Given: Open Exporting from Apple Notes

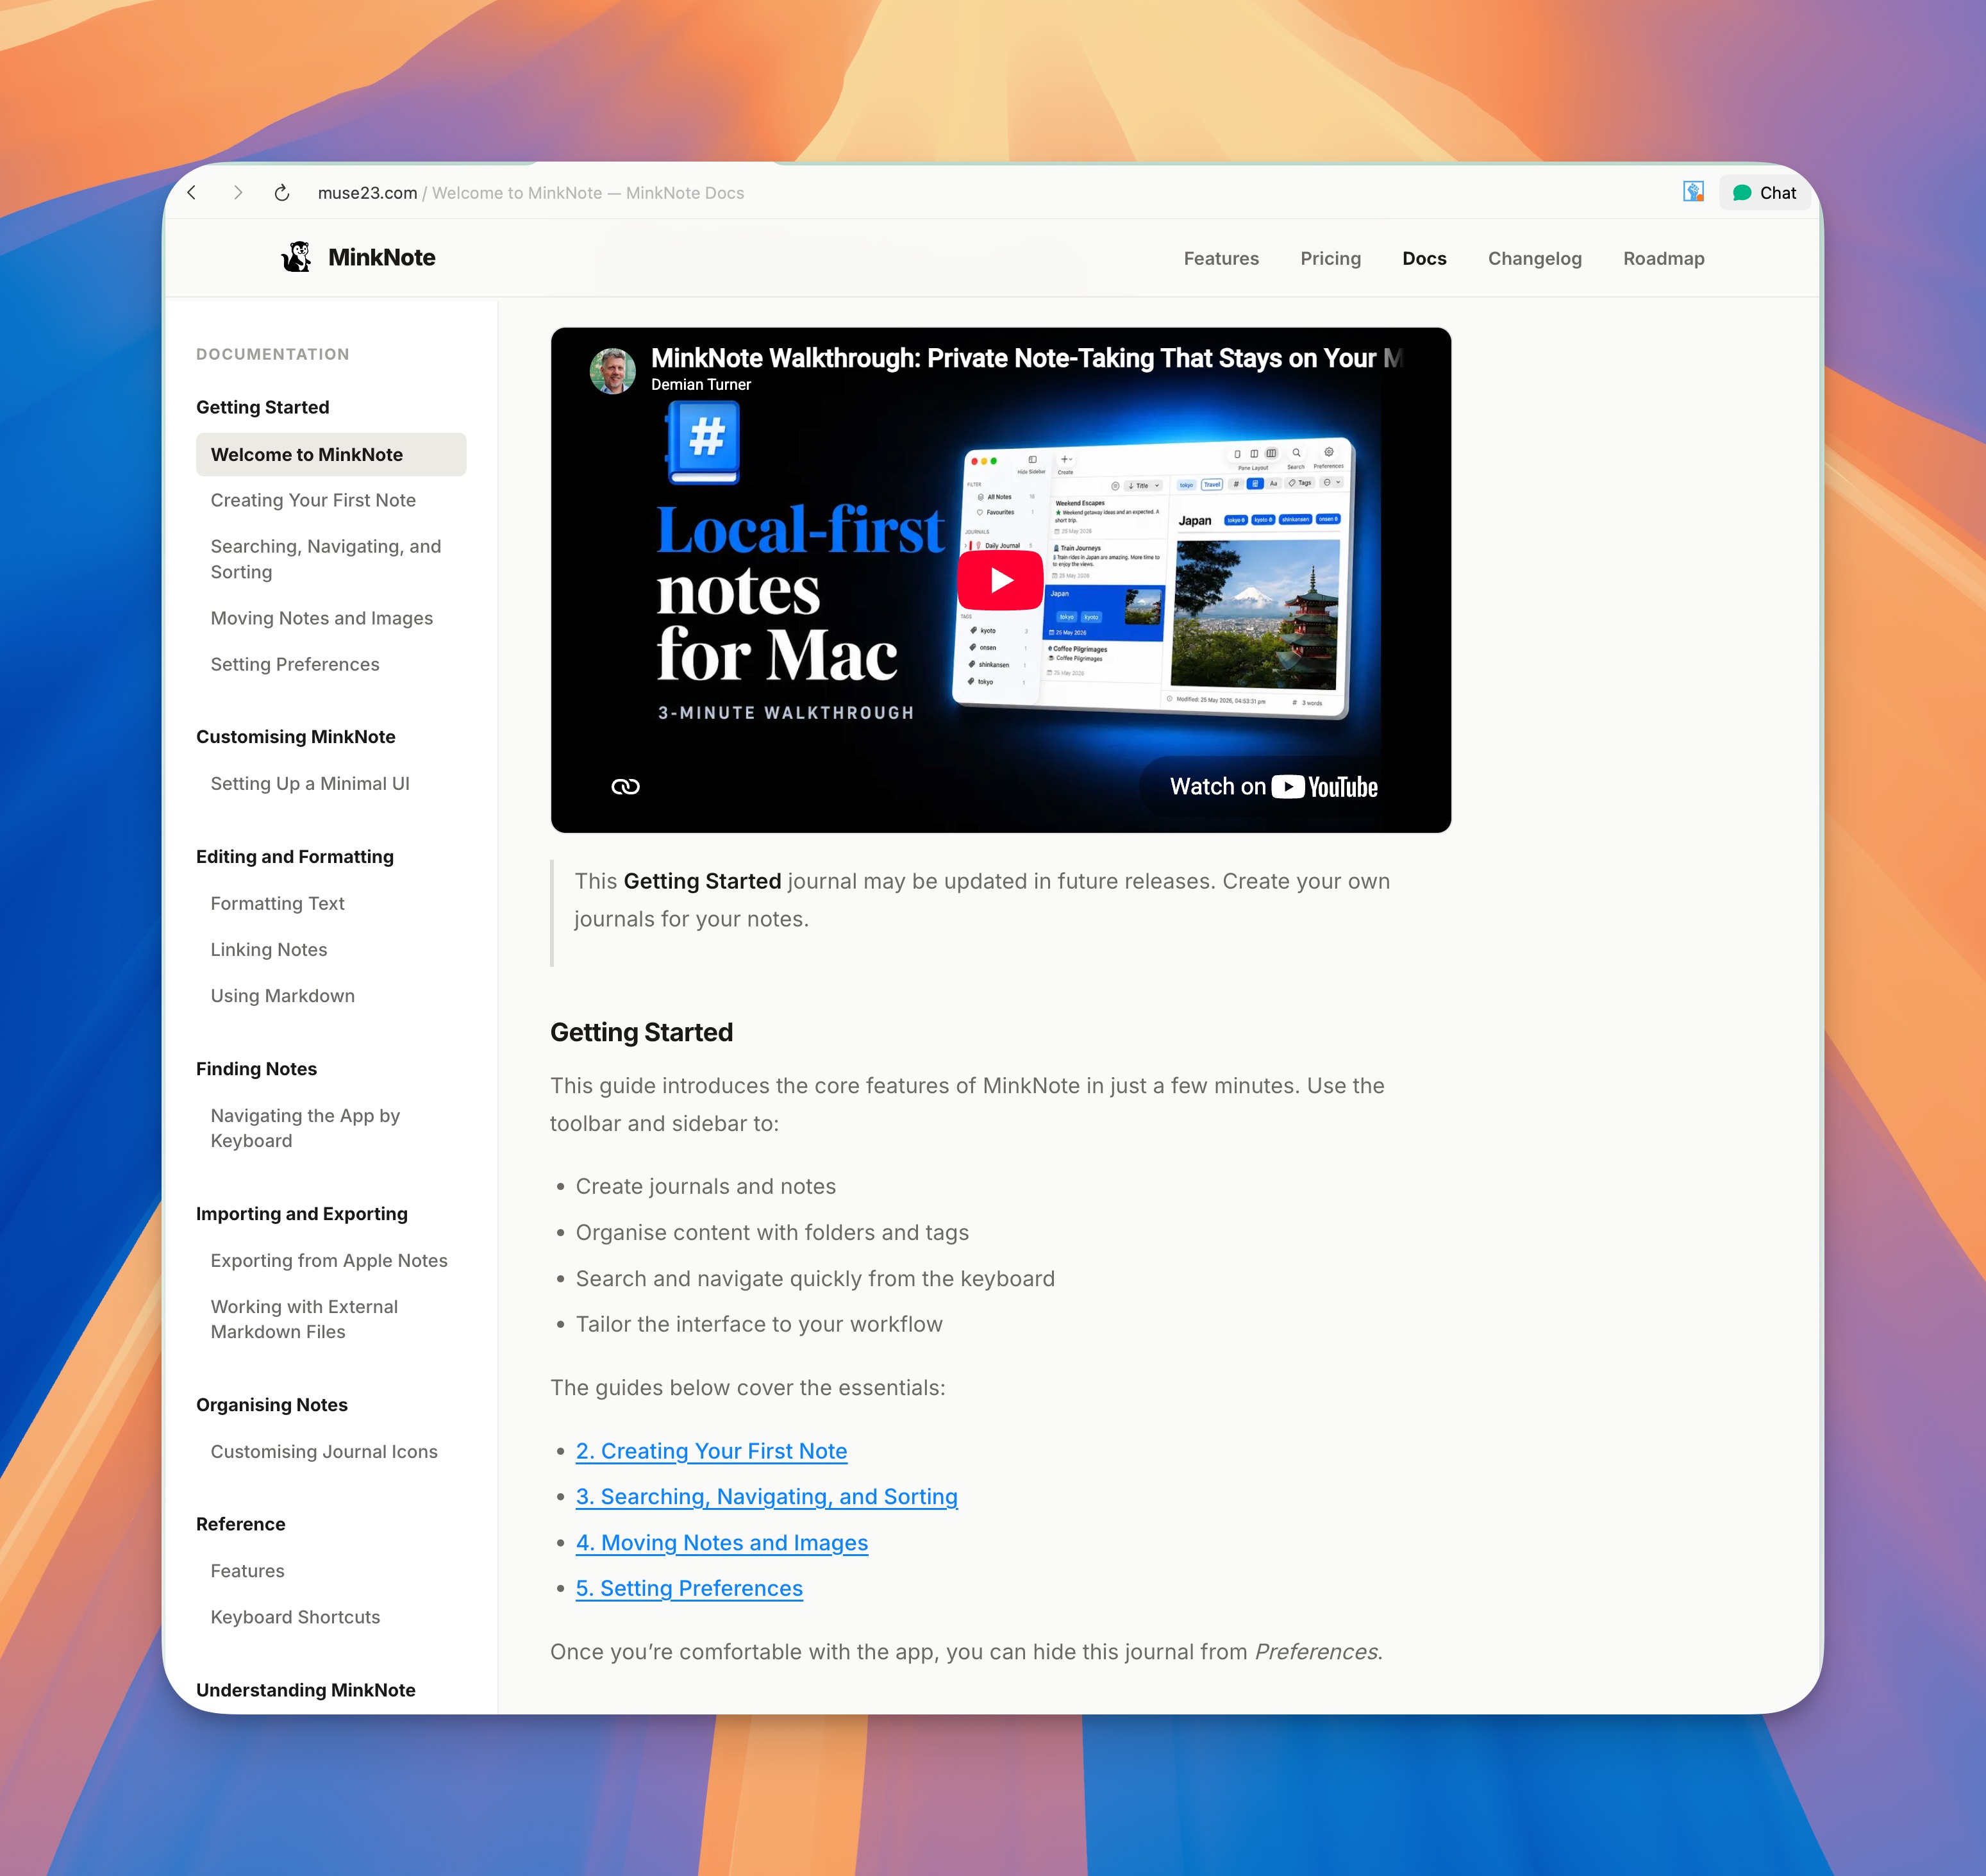Looking at the screenshot, I should pyautogui.click(x=329, y=1261).
